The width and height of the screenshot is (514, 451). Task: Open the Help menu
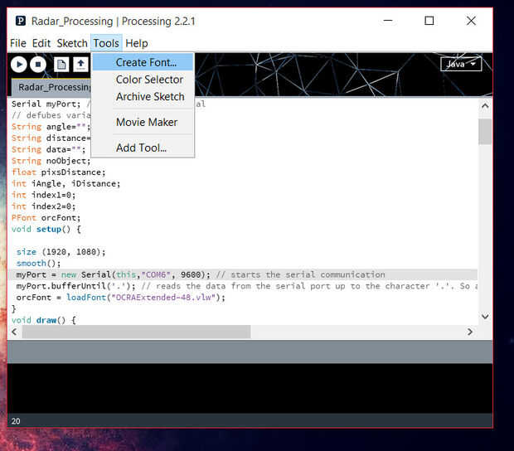point(136,43)
